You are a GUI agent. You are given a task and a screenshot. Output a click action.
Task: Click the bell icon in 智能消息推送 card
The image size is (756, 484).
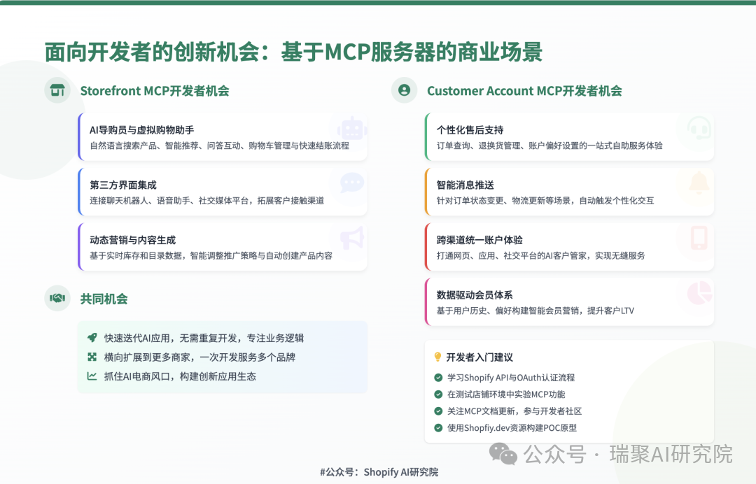click(699, 183)
